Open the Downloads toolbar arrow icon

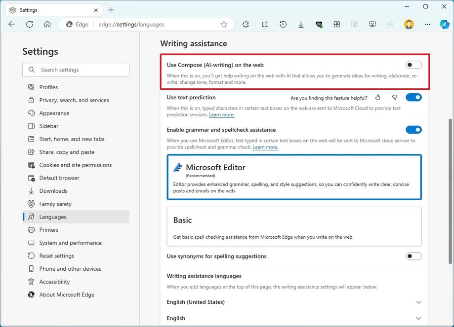[301, 24]
